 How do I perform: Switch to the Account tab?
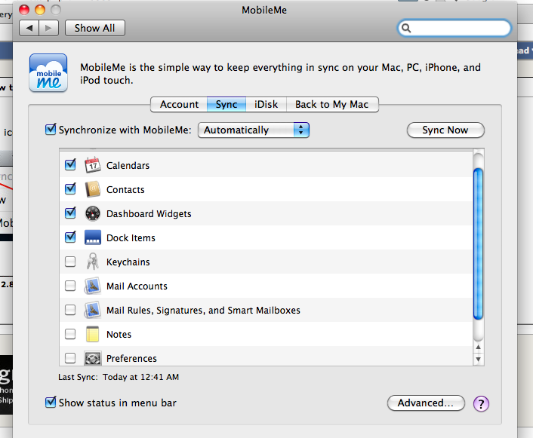point(179,104)
